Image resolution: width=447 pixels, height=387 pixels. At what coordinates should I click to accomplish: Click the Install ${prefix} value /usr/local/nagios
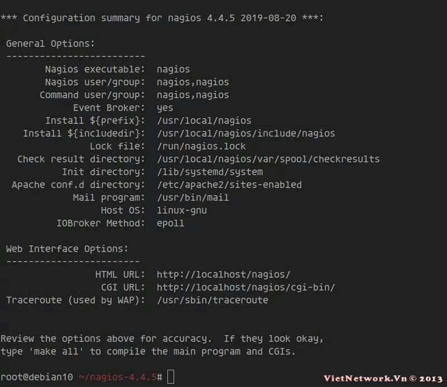click(x=204, y=121)
